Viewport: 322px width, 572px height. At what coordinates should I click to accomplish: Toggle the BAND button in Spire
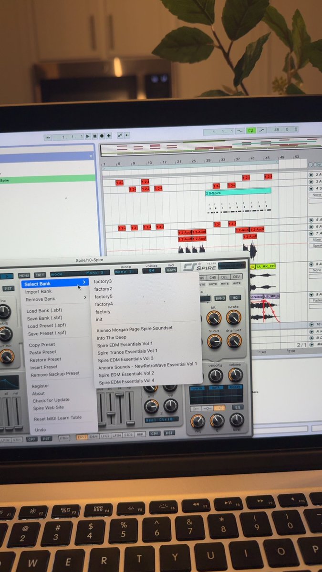pos(220,298)
